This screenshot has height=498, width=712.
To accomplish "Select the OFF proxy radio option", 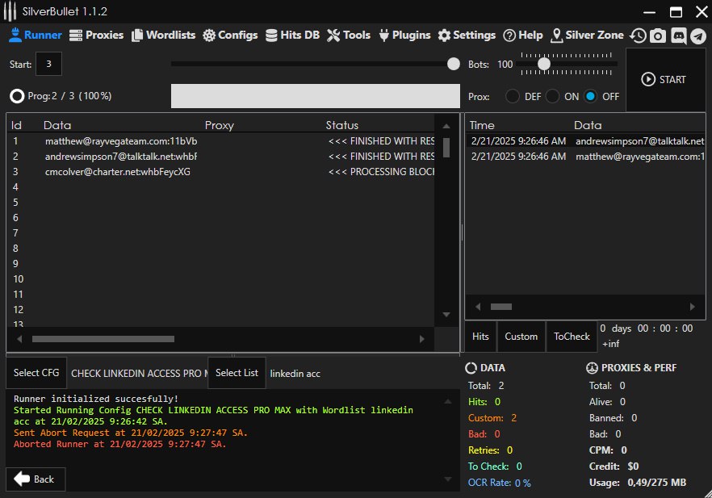I will [x=591, y=96].
